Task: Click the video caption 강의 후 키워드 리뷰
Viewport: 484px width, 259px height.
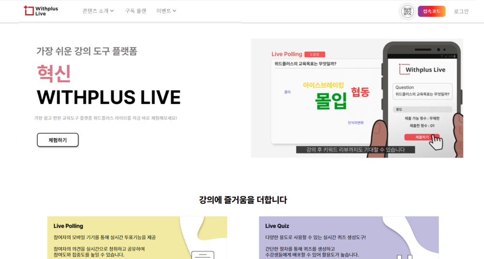Action: tap(355, 150)
